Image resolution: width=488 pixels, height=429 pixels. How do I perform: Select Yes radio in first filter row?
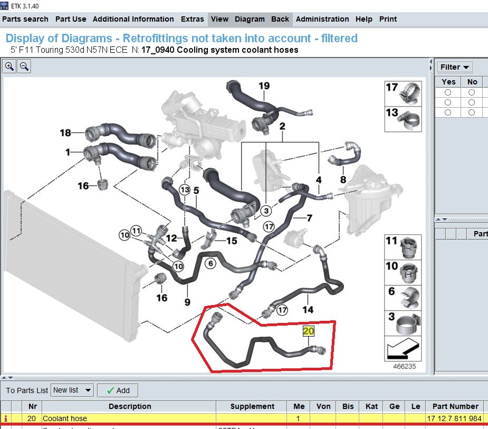point(448,92)
